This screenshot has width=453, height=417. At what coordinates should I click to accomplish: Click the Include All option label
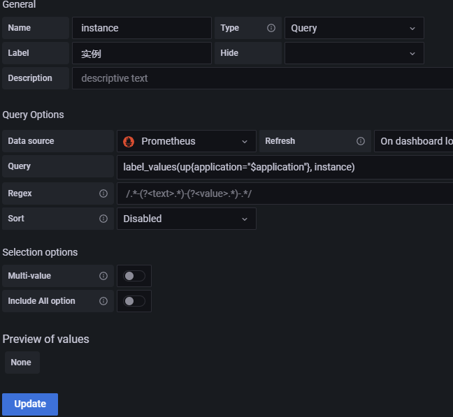coord(42,301)
